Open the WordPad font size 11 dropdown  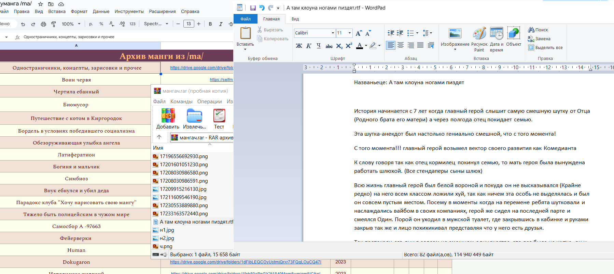tap(350, 33)
